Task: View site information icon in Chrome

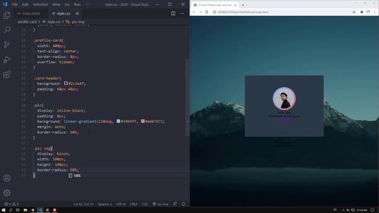Action: point(214,12)
